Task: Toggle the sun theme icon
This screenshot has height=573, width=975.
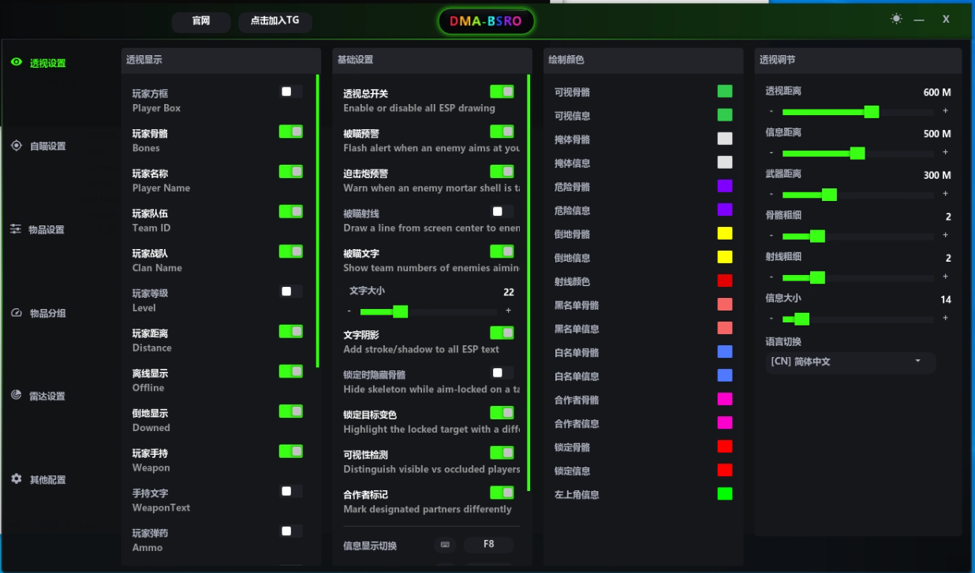Action: pos(896,19)
